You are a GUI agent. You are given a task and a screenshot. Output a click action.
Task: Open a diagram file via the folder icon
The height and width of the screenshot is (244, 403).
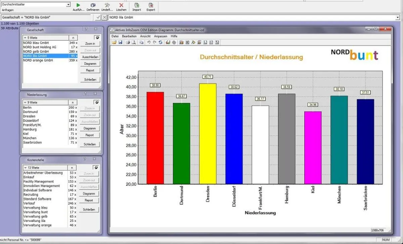[114, 42]
